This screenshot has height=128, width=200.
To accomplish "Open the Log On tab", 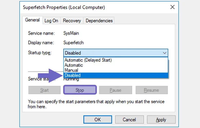I will [51, 21].
